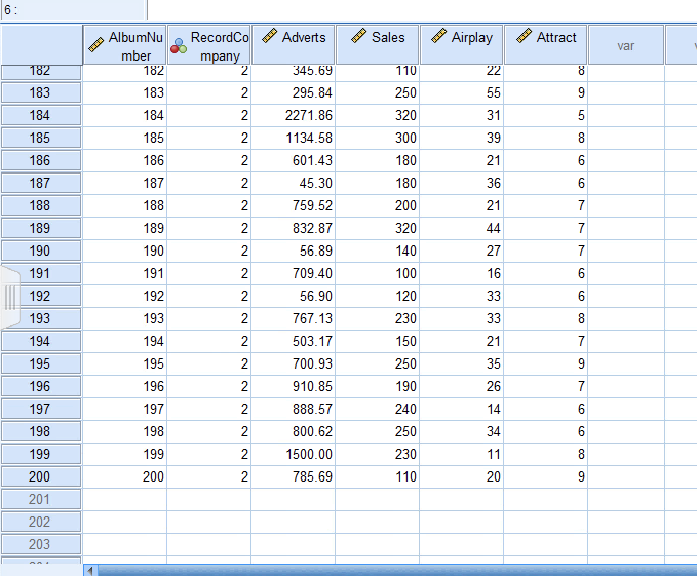The width and height of the screenshot is (697, 576).
Task: Click Adverts cell 1500.00
Action: (293, 454)
